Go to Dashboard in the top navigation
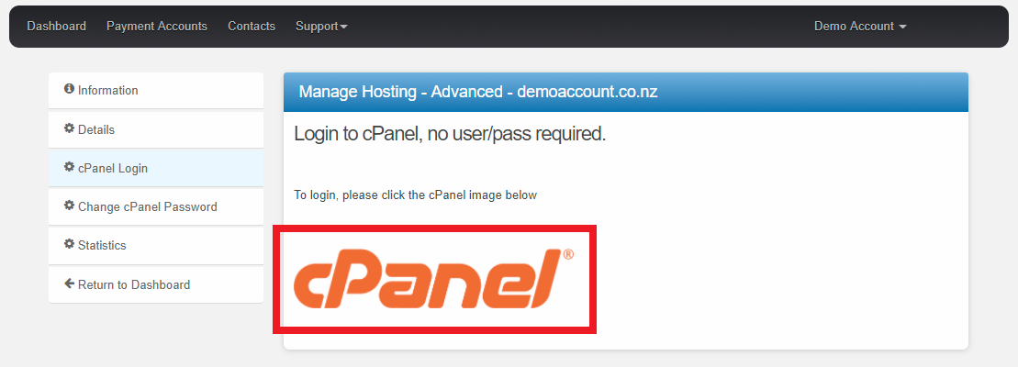The image size is (1018, 367). click(56, 27)
